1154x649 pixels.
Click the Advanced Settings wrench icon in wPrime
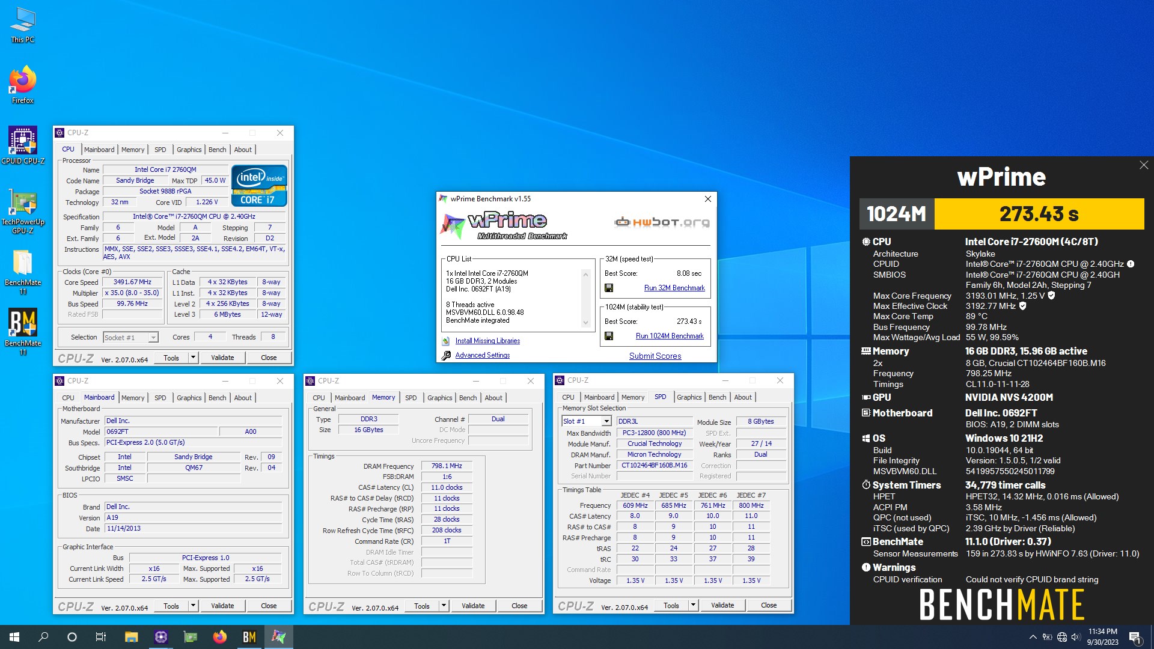point(446,355)
